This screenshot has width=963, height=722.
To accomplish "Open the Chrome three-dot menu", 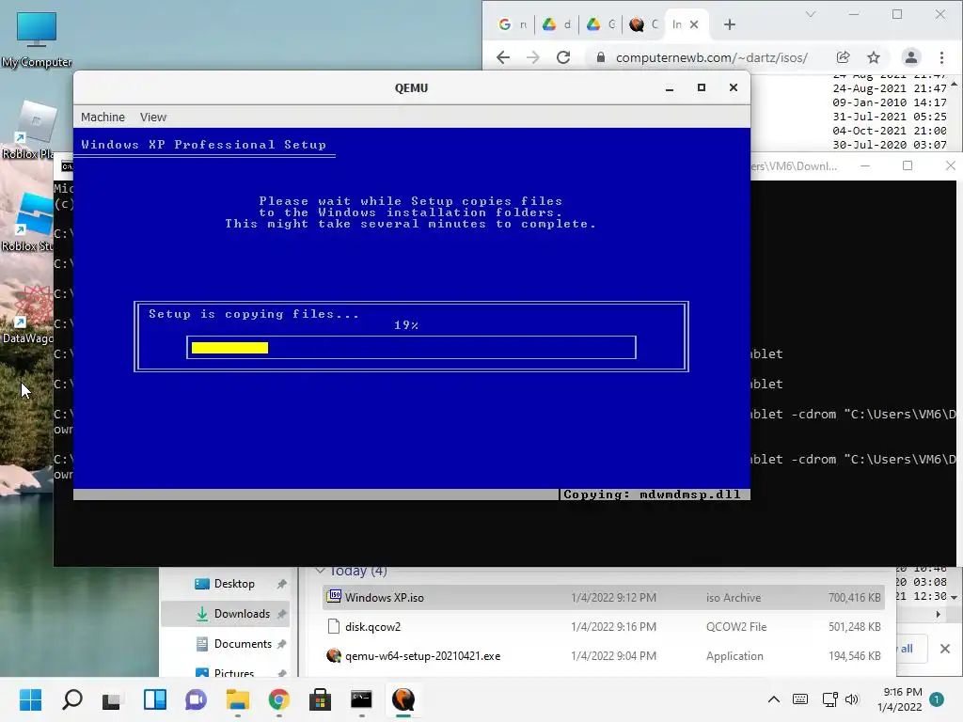I will (941, 57).
